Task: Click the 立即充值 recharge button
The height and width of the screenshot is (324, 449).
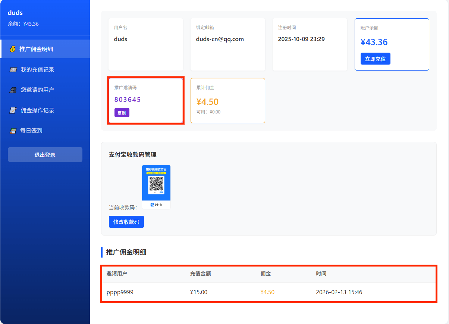Action: (x=375, y=59)
